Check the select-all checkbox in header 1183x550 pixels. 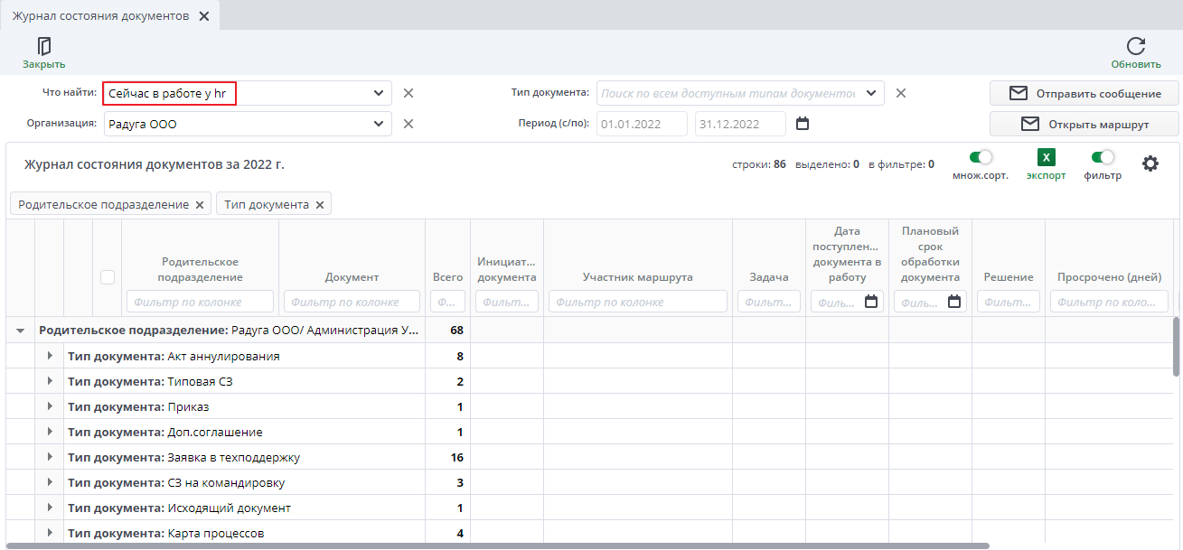(108, 277)
